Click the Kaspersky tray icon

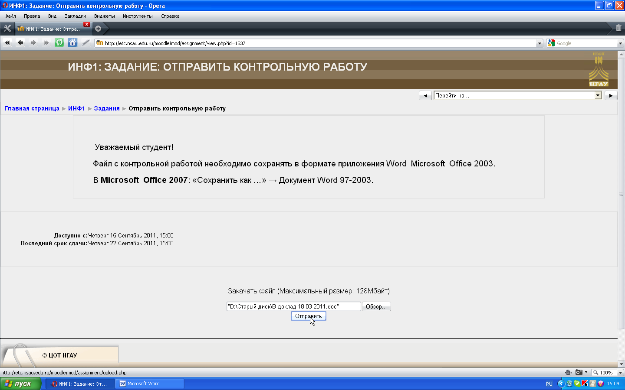click(585, 383)
